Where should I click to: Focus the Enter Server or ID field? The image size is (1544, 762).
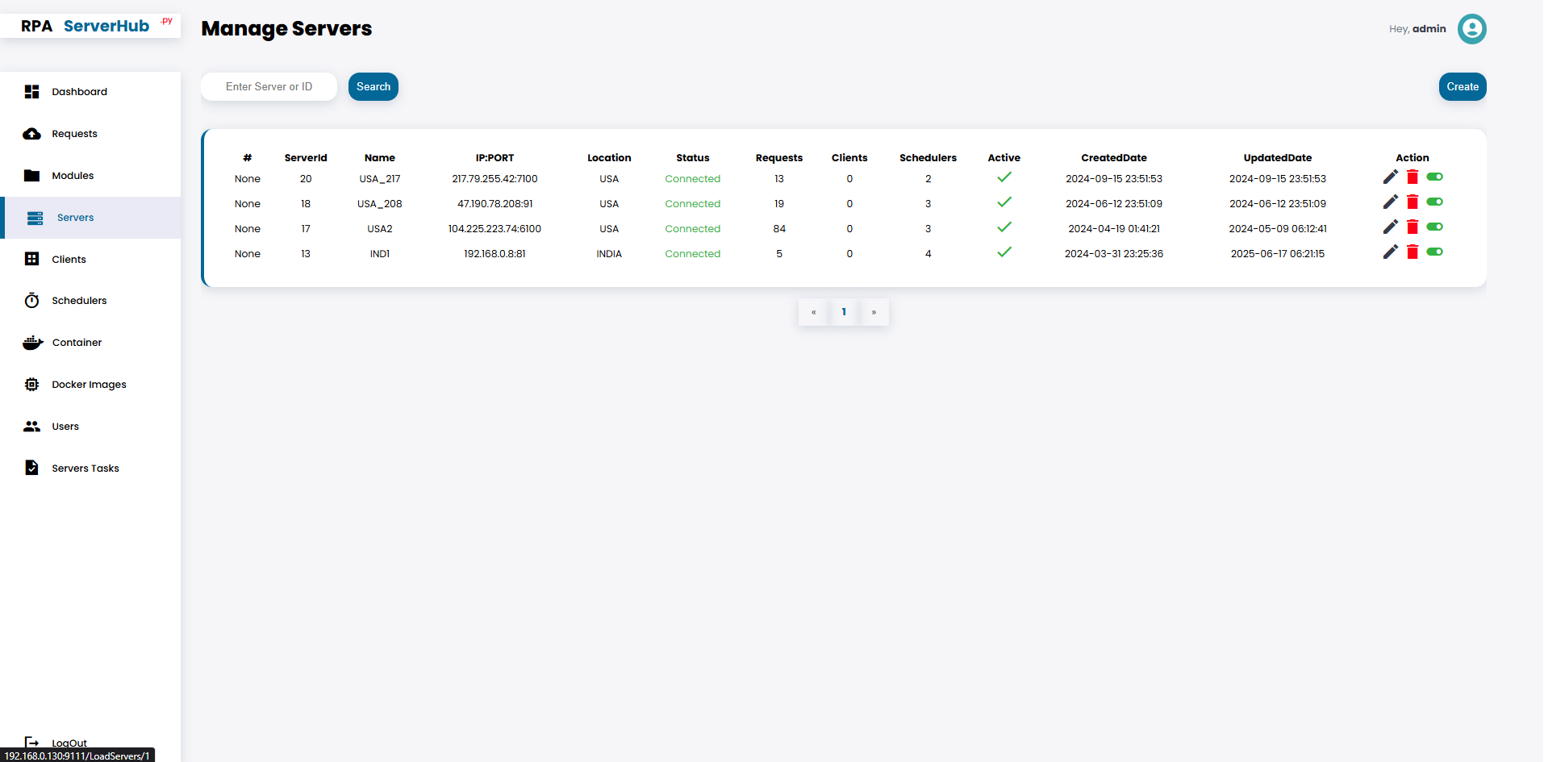(x=269, y=87)
